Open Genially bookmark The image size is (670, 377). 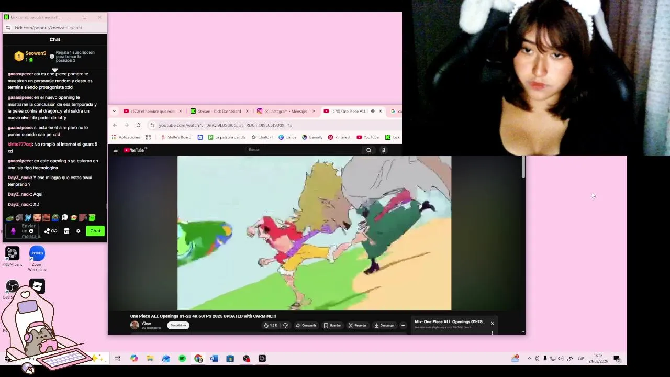312,137
